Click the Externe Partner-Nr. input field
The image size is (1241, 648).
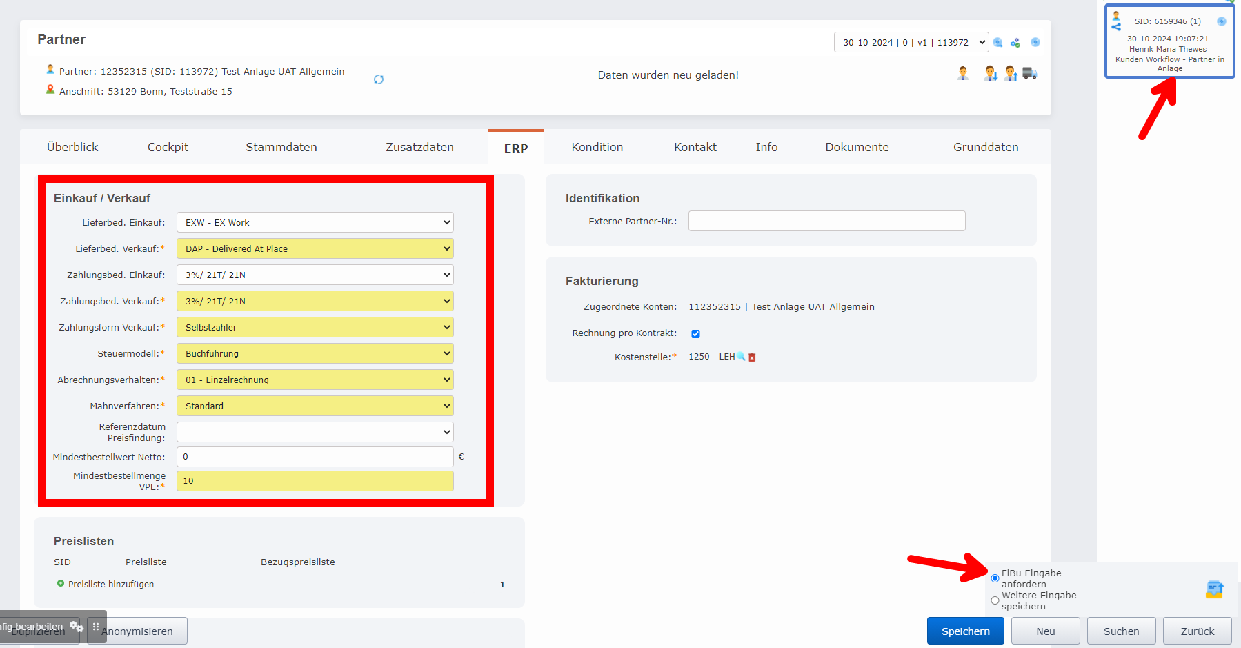[x=826, y=221]
